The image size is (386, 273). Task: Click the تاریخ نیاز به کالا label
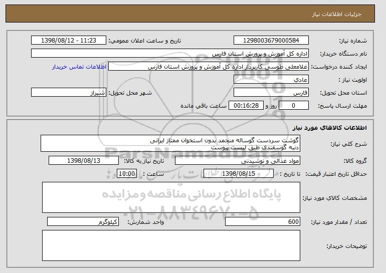pyautogui.click(x=144, y=161)
